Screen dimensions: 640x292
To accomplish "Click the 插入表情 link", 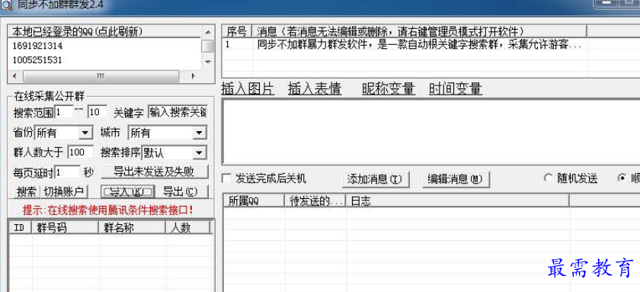I will [x=315, y=88].
